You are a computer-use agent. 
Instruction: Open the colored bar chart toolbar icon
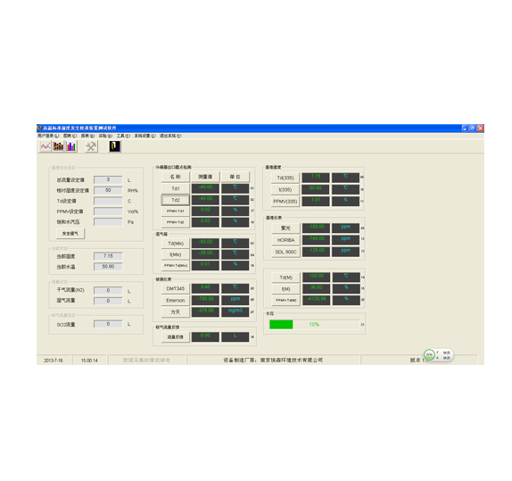click(70, 146)
